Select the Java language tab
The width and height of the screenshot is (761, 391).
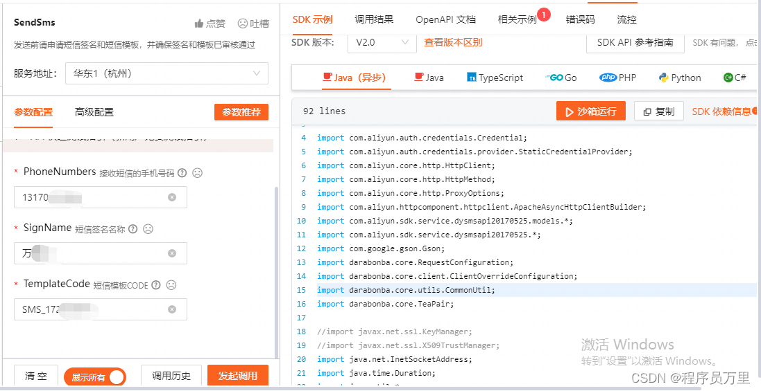[429, 78]
